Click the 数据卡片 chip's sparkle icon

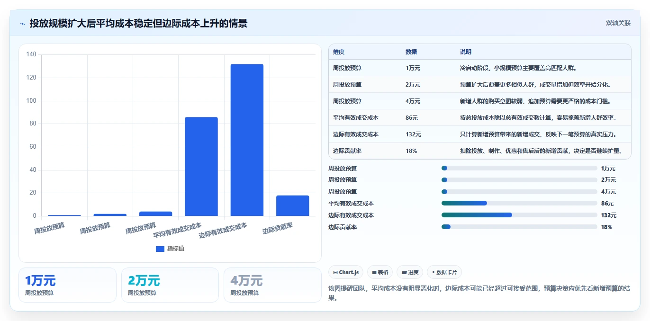433,272
